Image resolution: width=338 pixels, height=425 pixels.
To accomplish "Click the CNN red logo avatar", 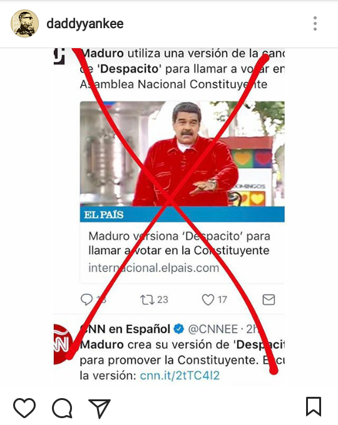I will (63, 344).
